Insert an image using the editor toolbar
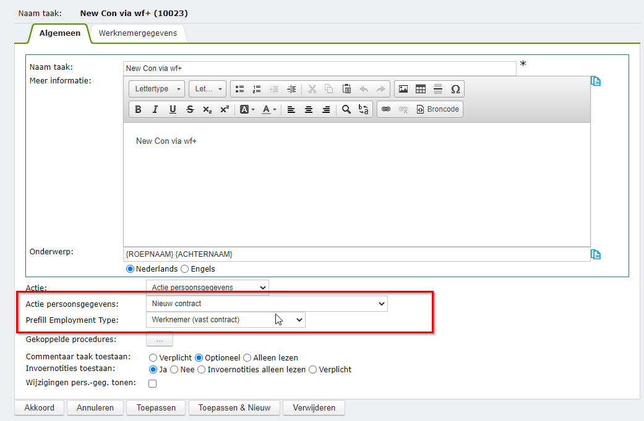The height and width of the screenshot is (421, 644). click(403, 88)
